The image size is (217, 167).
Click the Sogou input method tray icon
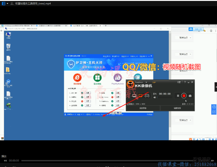click(191, 139)
